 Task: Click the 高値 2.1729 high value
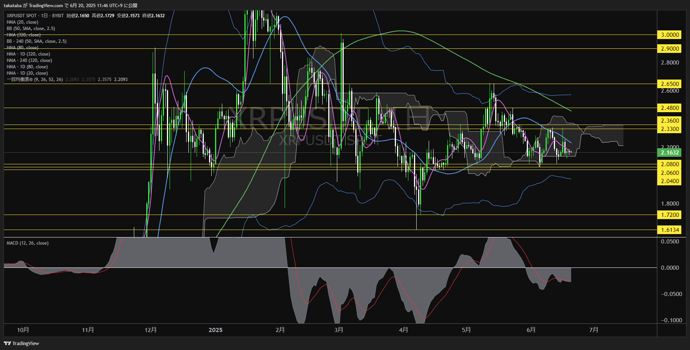pyautogui.click(x=103, y=16)
